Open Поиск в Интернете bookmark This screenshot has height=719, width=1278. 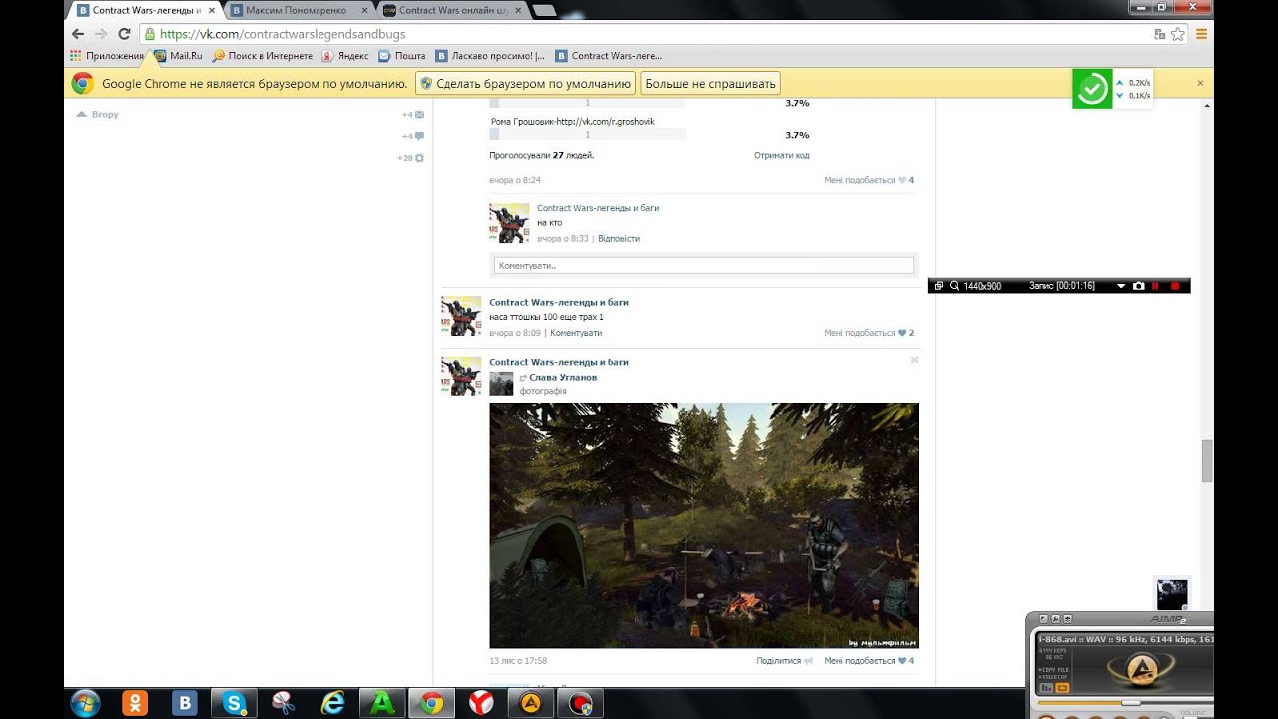click(263, 56)
